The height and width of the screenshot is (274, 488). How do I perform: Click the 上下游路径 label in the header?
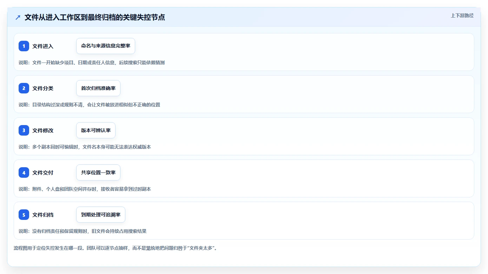pyautogui.click(x=462, y=15)
